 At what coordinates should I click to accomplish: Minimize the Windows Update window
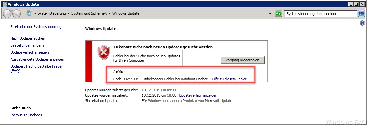(x=351, y=4)
